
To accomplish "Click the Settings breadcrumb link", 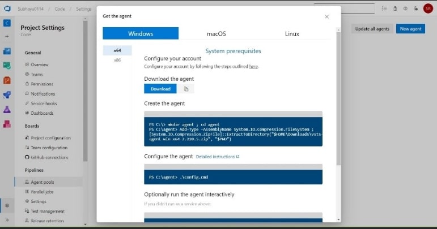I will pyautogui.click(x=84, y=9).
